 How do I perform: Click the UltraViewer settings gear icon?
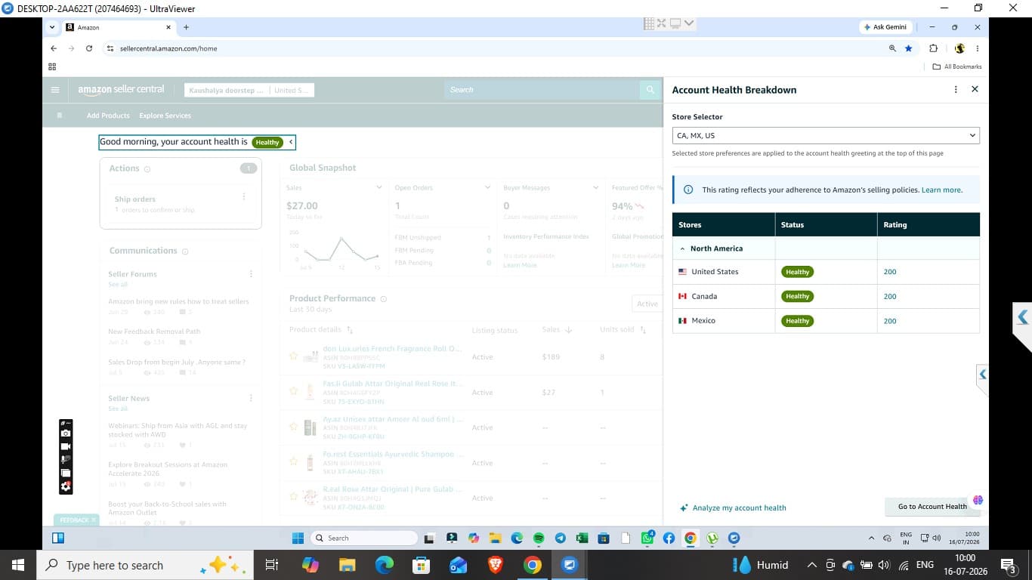pyautogui.click(x=66, y=487)
